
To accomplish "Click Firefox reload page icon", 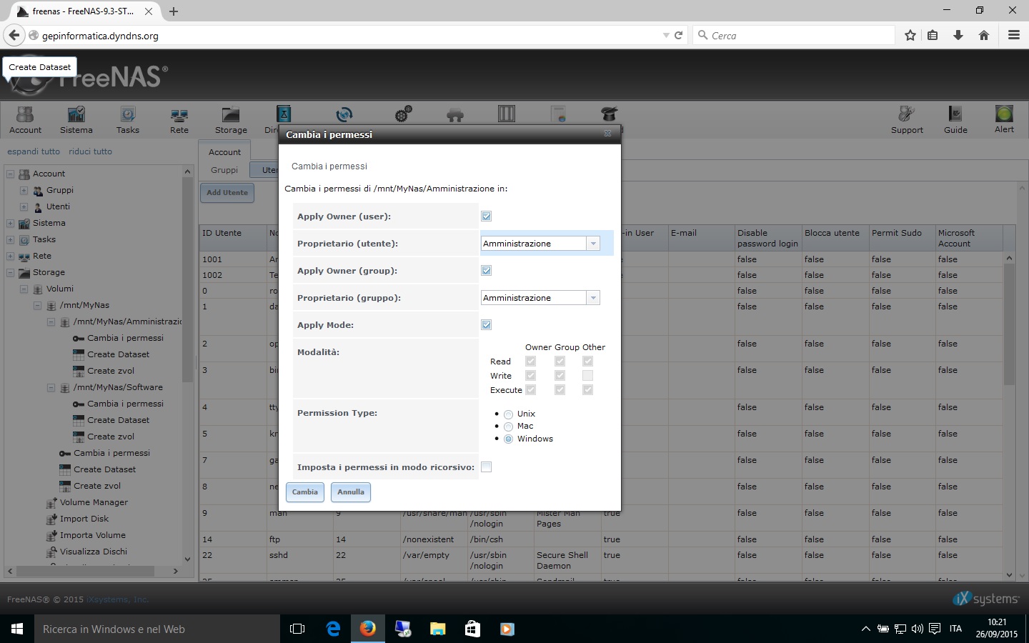I will click(679, 35).
